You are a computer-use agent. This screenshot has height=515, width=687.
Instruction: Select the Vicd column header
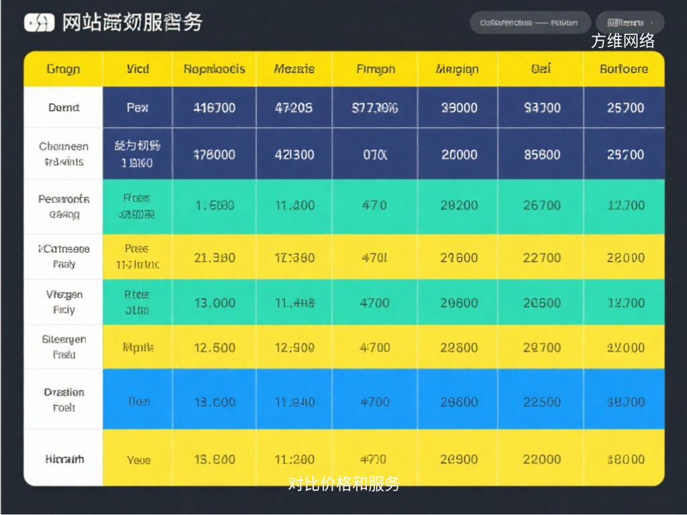click(x=138, y=69)
